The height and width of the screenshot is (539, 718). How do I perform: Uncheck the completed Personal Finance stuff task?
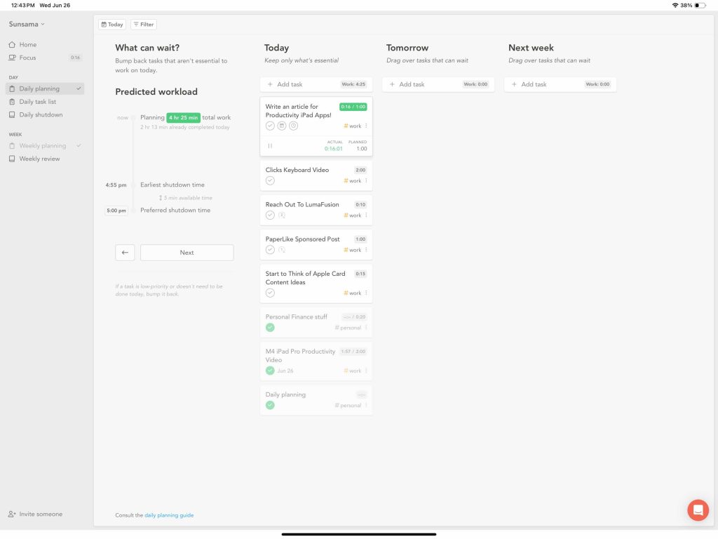[270, 328]
